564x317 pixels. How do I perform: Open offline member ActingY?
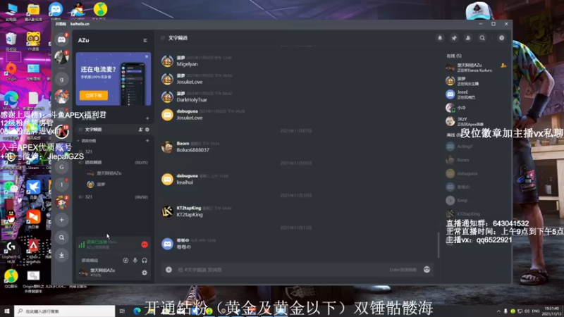[x=475, y=147]
